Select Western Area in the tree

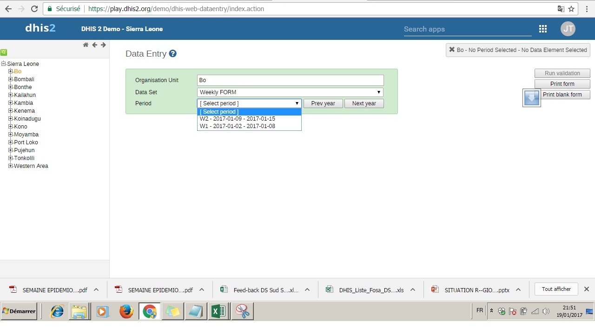[31, 166]
